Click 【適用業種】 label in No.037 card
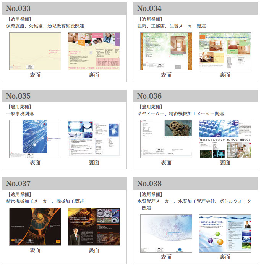Viewport: 261px width, 267px height. [x=20, y=195]
